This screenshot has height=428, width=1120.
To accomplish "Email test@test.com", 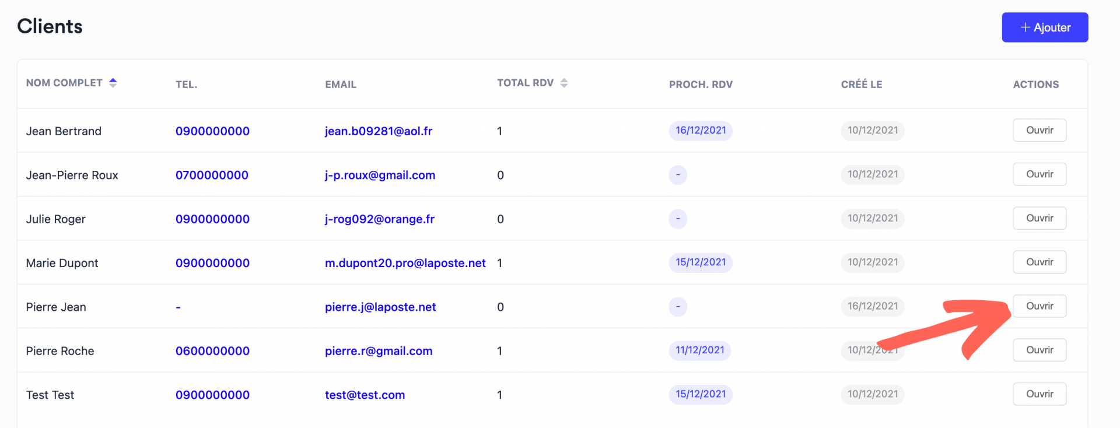I will [365, 395].
